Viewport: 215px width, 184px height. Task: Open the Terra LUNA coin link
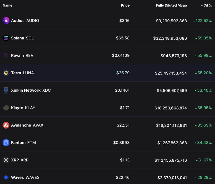[22, 73]
